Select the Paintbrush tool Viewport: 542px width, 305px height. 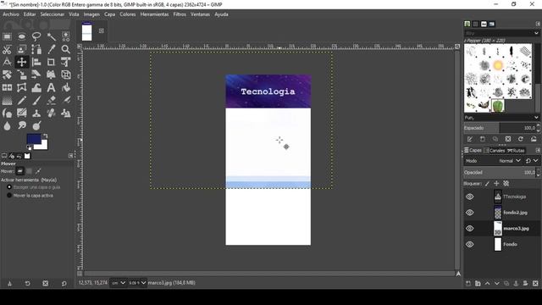[x=36, y=100]
